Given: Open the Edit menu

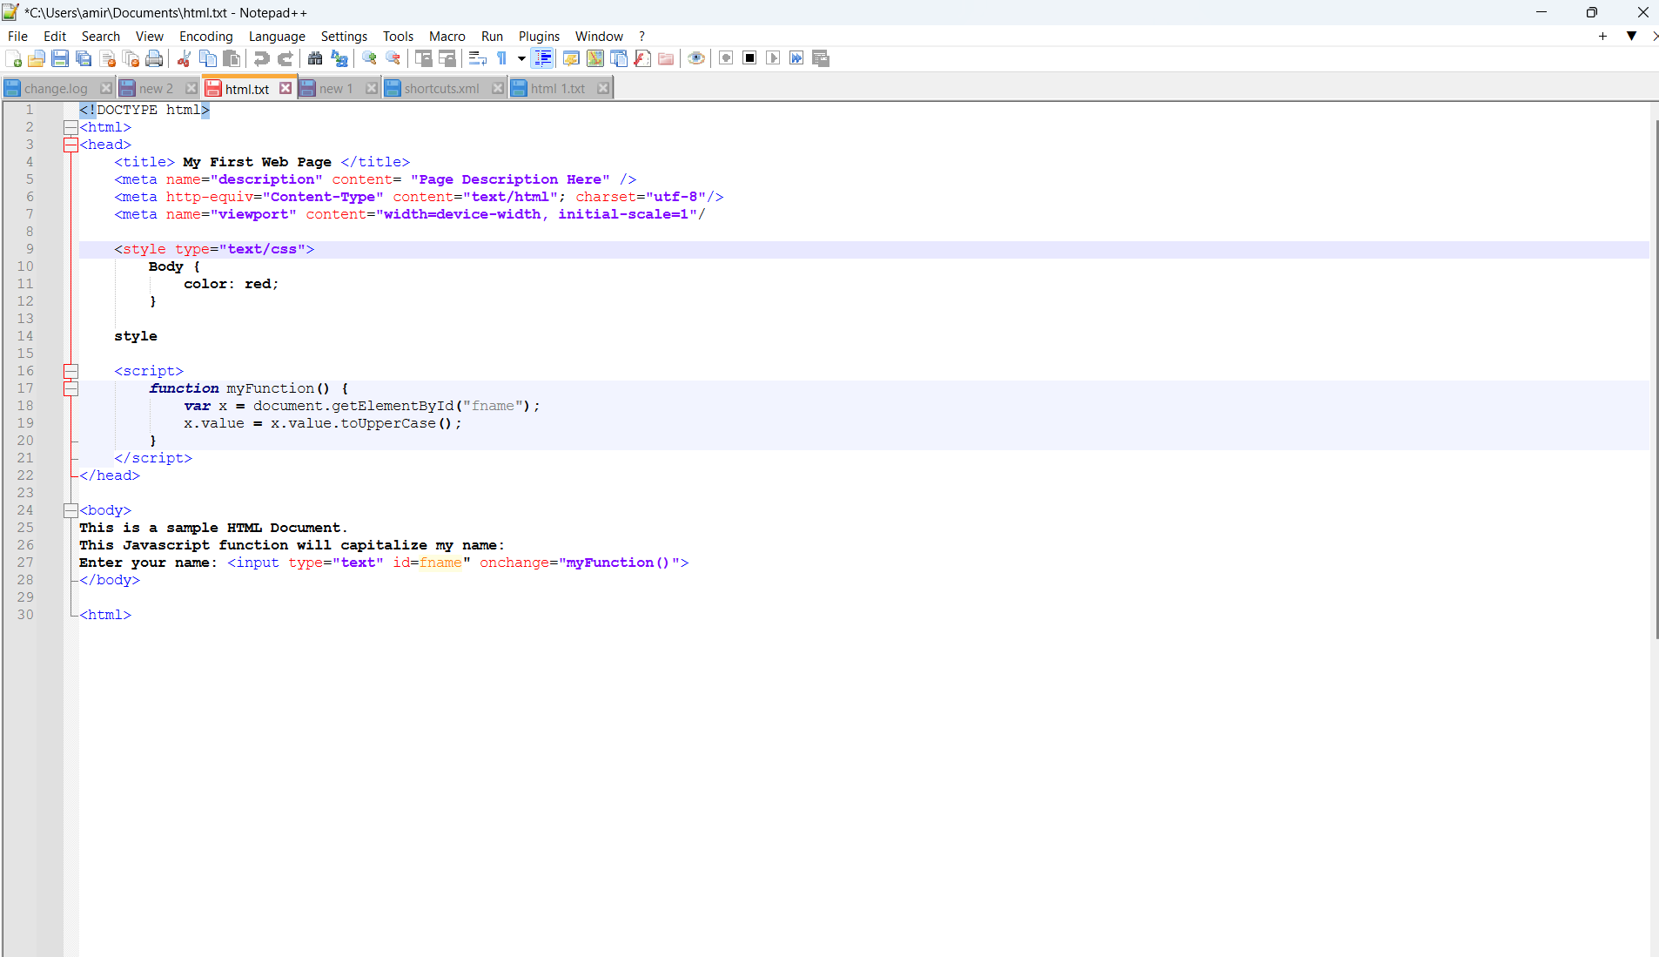Looking at the screenshot, I should point(55,36).
